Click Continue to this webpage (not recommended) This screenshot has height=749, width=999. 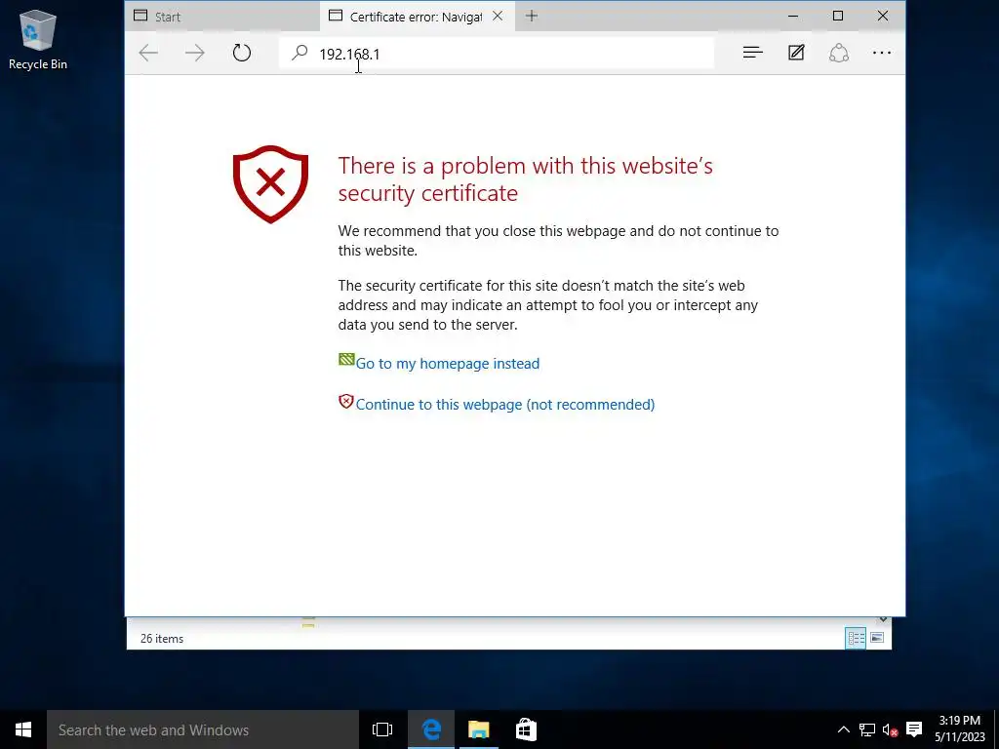pyautogui.click(x=505, y=405)
